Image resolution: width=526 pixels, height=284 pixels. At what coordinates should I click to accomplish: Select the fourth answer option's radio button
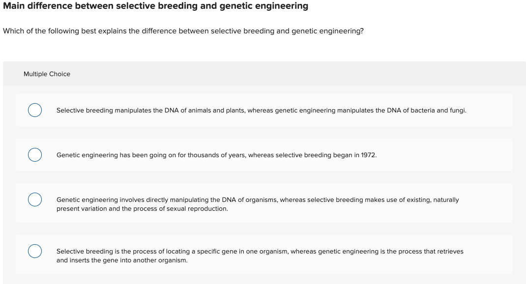[34, 251]
